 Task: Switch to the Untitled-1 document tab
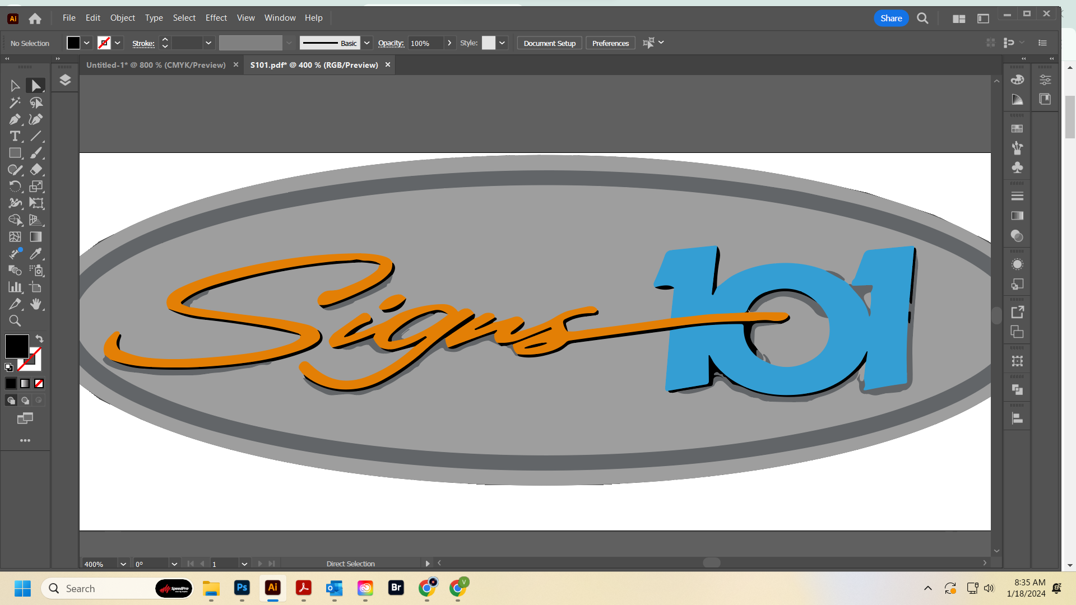[156, 65]
